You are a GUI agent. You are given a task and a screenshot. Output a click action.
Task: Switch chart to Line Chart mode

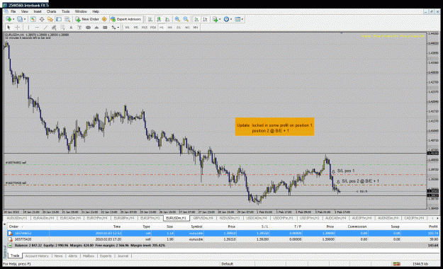pos(167,19)
